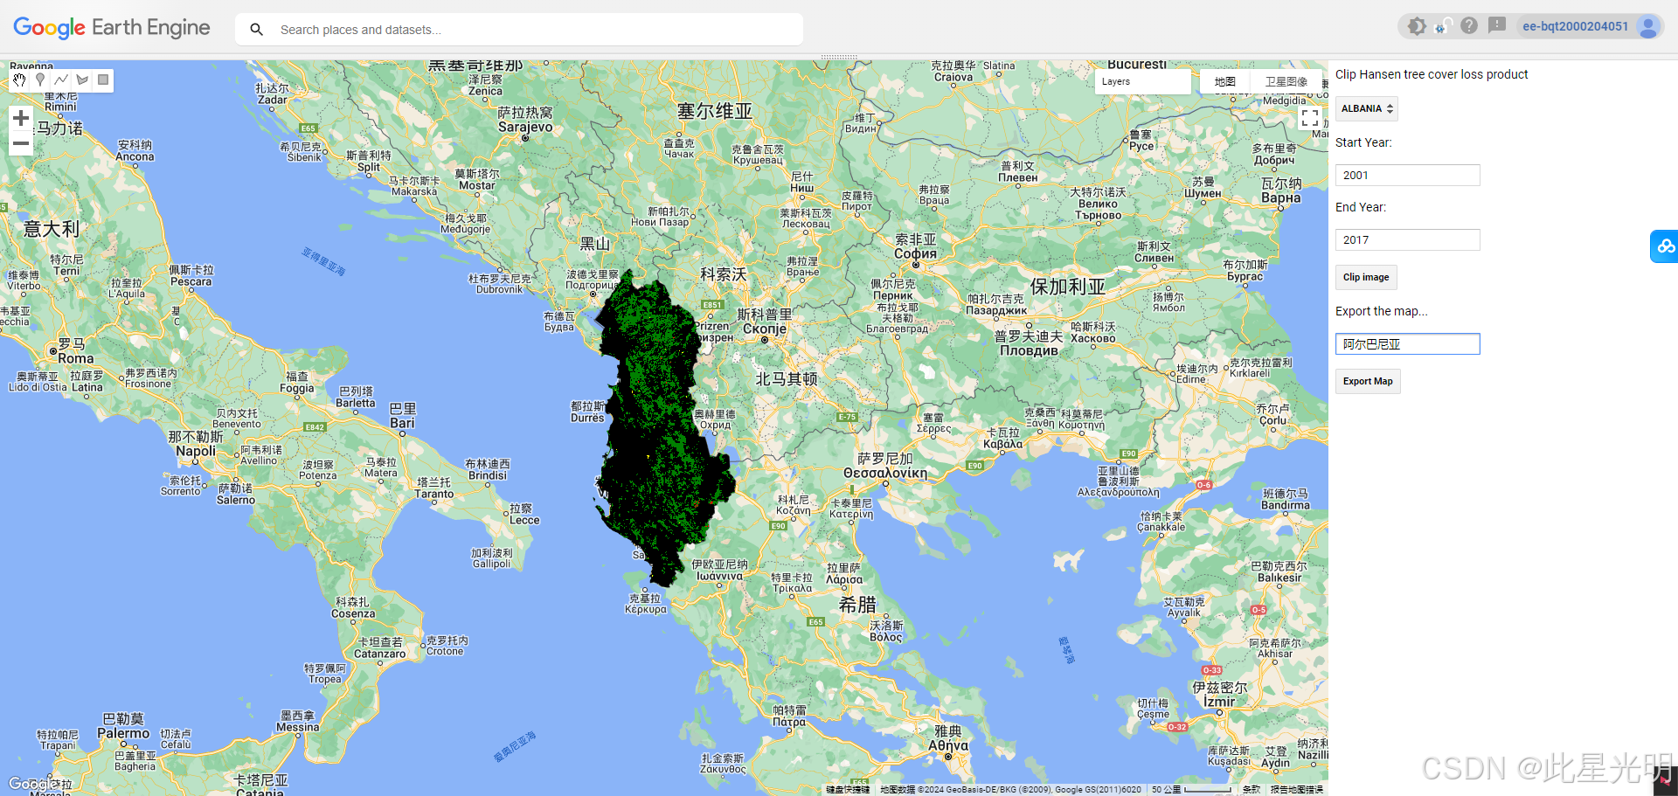Viewport: 1678px width, 796px height.
Task: Switch to the 地图 map tab
Action: 1224,80
